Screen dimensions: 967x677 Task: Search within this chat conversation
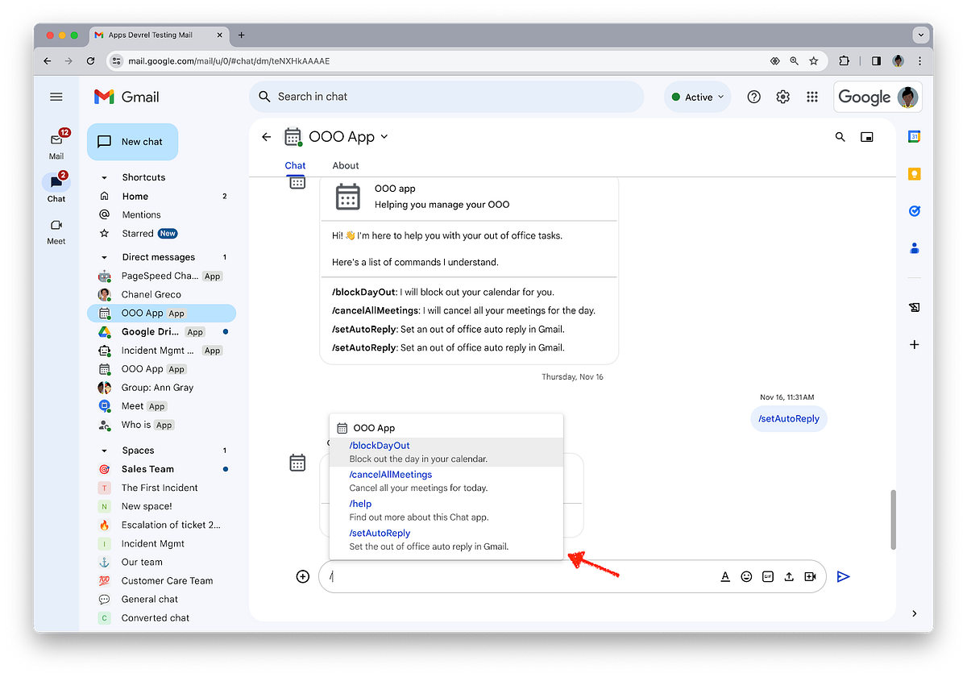click(x=840, y=137)
